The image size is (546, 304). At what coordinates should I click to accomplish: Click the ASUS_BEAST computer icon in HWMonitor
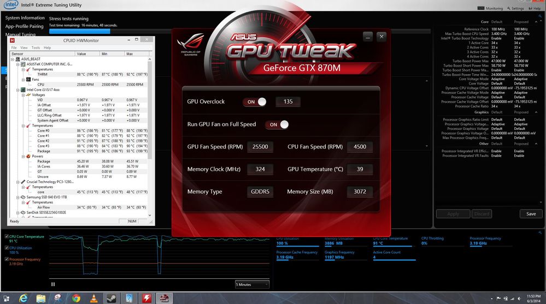[x=18, y=59]
